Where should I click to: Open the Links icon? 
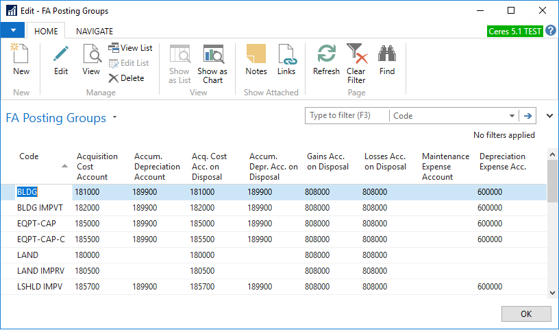tap(286, 55)
